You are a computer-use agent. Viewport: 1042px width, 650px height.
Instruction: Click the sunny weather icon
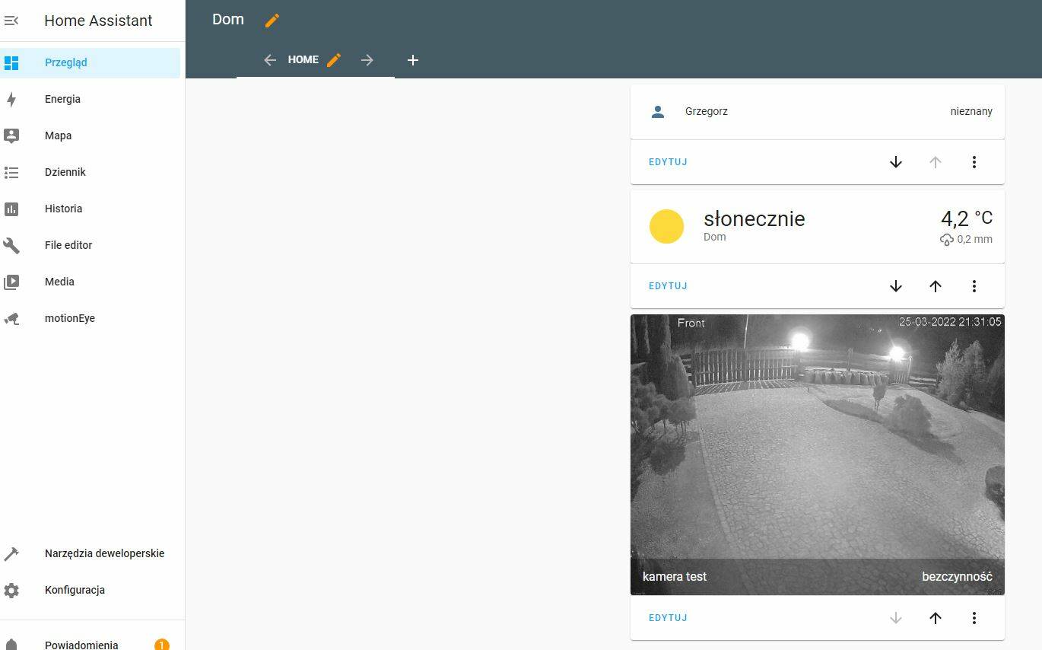point(666,227)
